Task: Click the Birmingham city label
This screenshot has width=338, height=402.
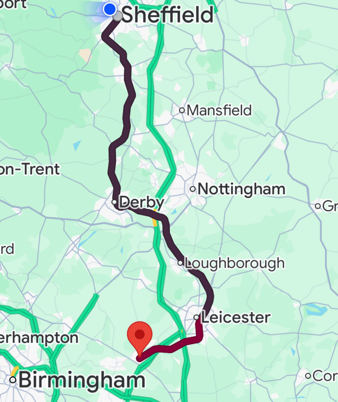Action: (x=82, y=380)
